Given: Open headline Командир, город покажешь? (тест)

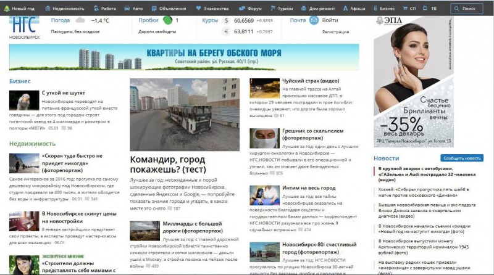Looking at the screenshot, I should (x=167, y=166).
